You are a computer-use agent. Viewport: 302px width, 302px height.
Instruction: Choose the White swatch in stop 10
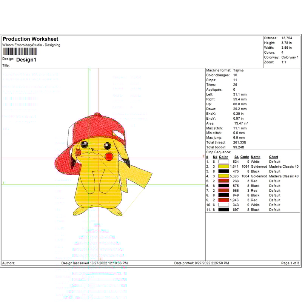(223, 205)
